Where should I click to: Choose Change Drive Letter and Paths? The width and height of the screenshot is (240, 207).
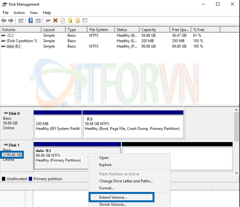[x=126, y=181]
